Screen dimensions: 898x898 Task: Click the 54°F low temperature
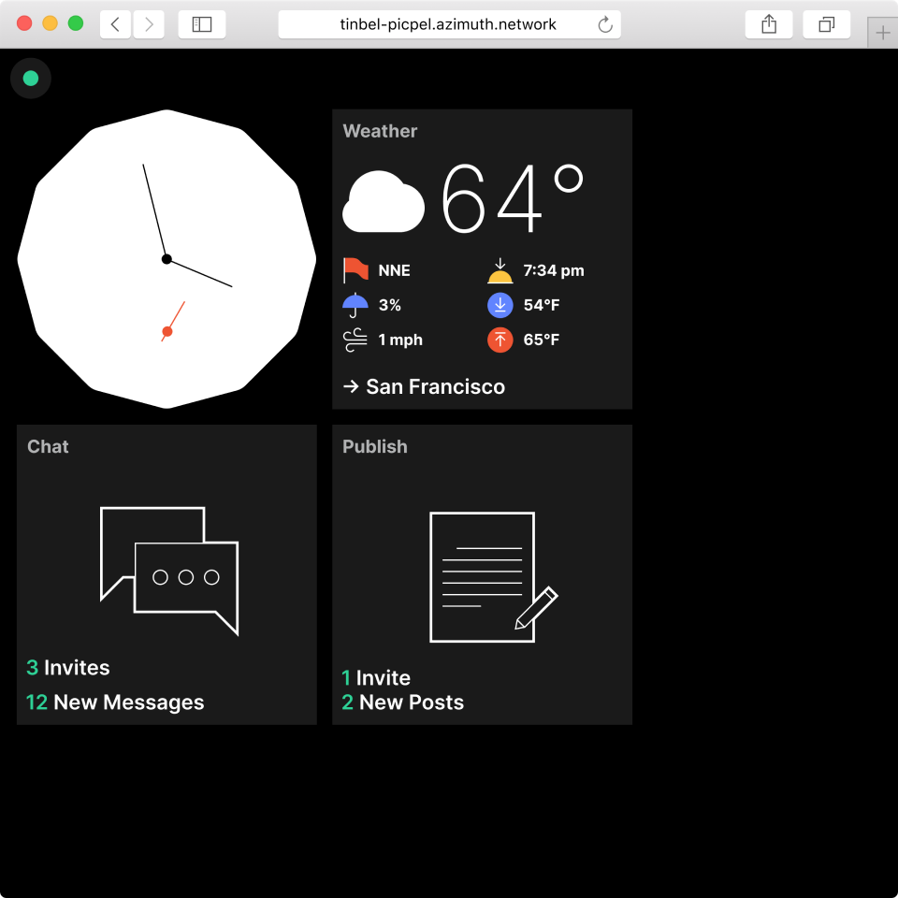(x=542, y=305)
